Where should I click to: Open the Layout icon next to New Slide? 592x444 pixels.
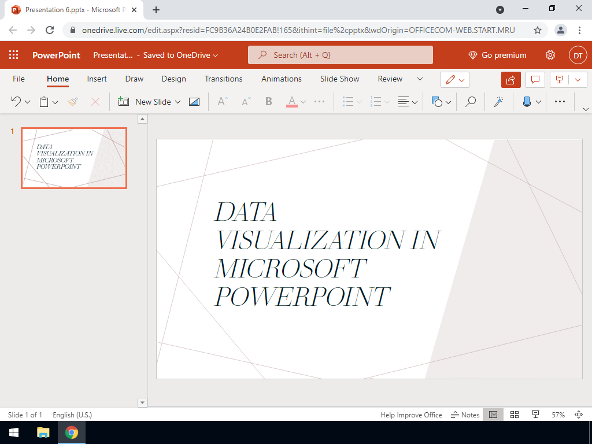tap(194, 102)
